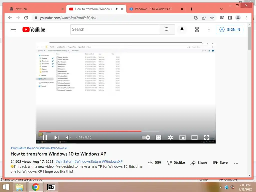256x192 pixels.
Task: Select the How to transform Windows tab
Action: pyautogui.click(x=93, y=9)
